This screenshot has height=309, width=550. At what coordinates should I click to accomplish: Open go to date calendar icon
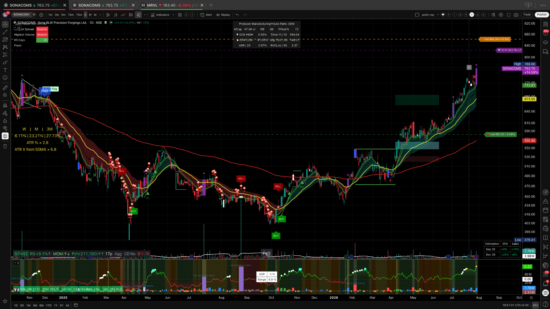click(x=76, y=305)
